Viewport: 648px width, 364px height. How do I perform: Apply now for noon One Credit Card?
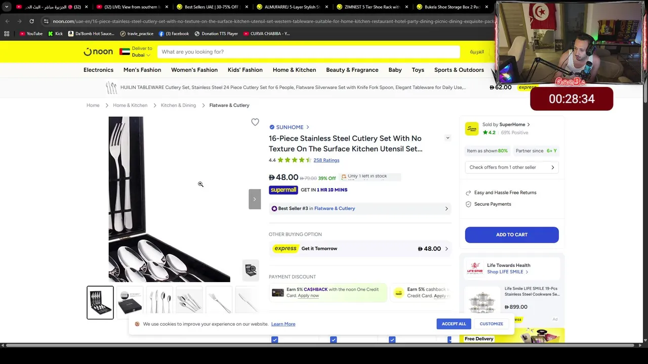[308, 296]
